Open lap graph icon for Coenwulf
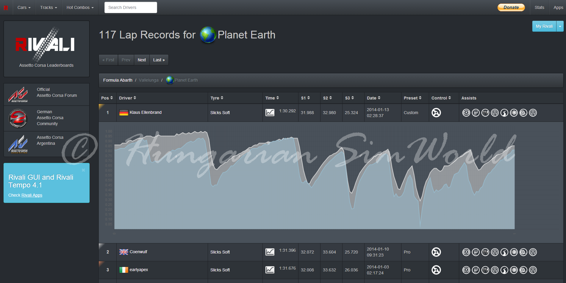566x283 pixels. pos(270,252)
